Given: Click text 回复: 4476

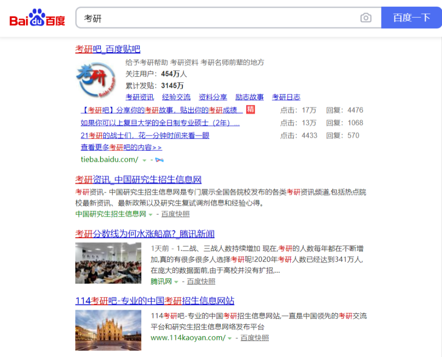Looking at the screenshot, I should (345, 110).
